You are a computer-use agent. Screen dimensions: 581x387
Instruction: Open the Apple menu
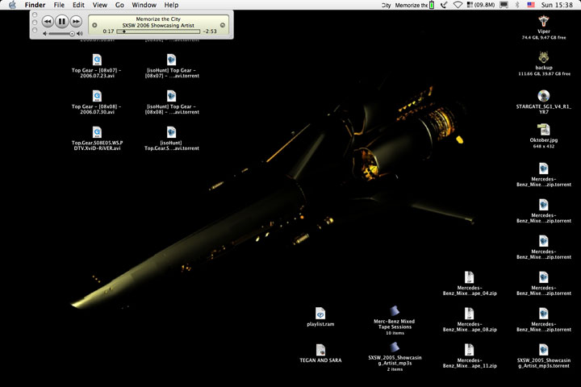pos(12,5)
